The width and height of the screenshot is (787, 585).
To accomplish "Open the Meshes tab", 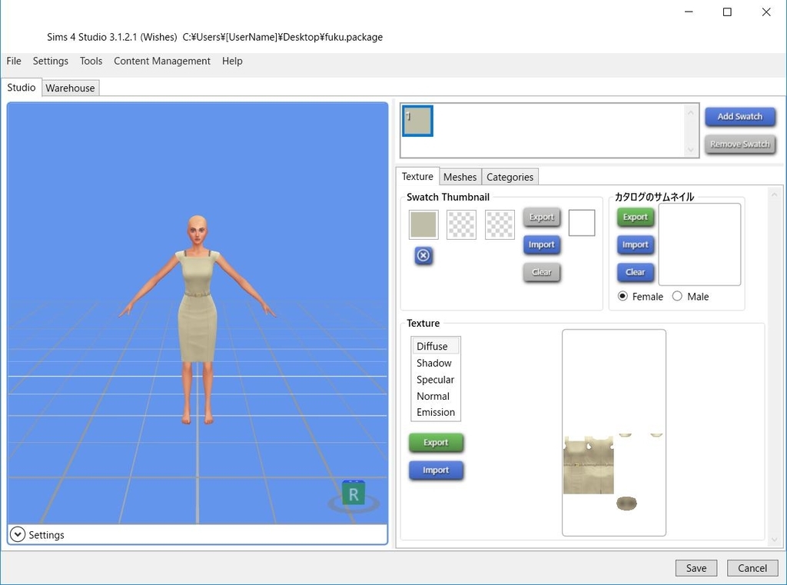I will (460, 177).
